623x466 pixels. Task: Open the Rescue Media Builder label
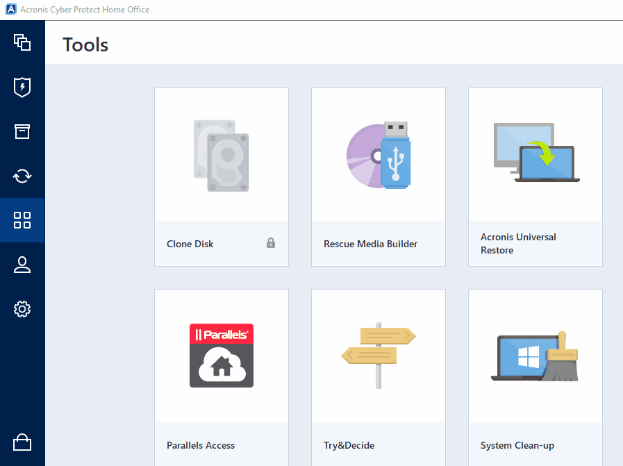370,244
